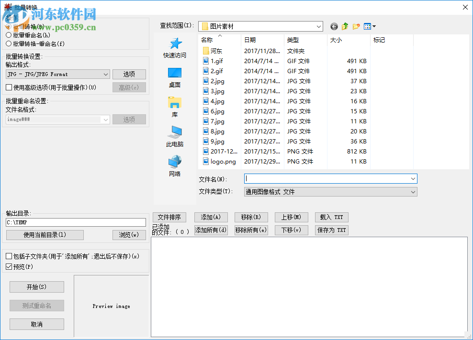Open the 查找范围 folder dropdown

[320, 26]
